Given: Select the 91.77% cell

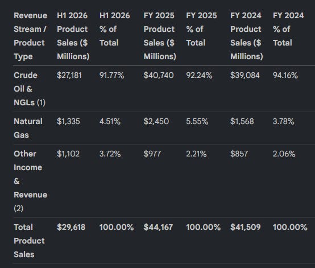Looking at the screenshot, I should click(x=111, y=76).
